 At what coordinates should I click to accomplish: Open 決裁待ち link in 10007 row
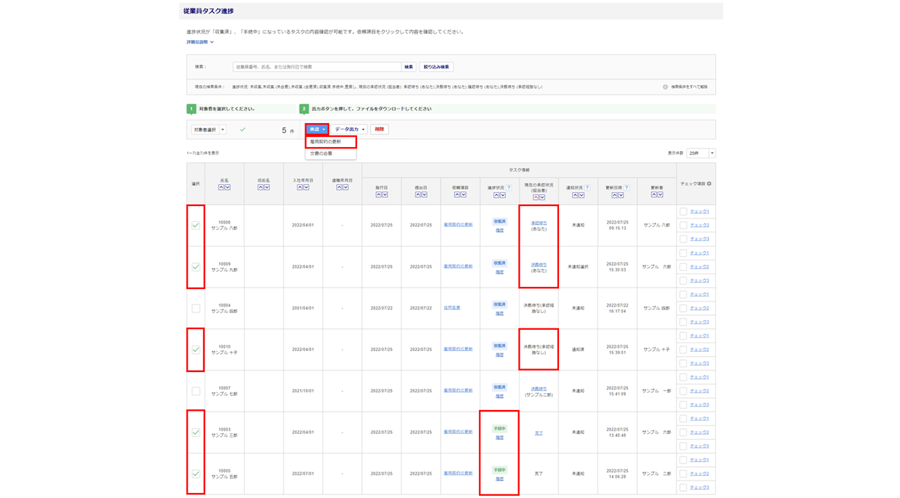(x=539, y=388)
